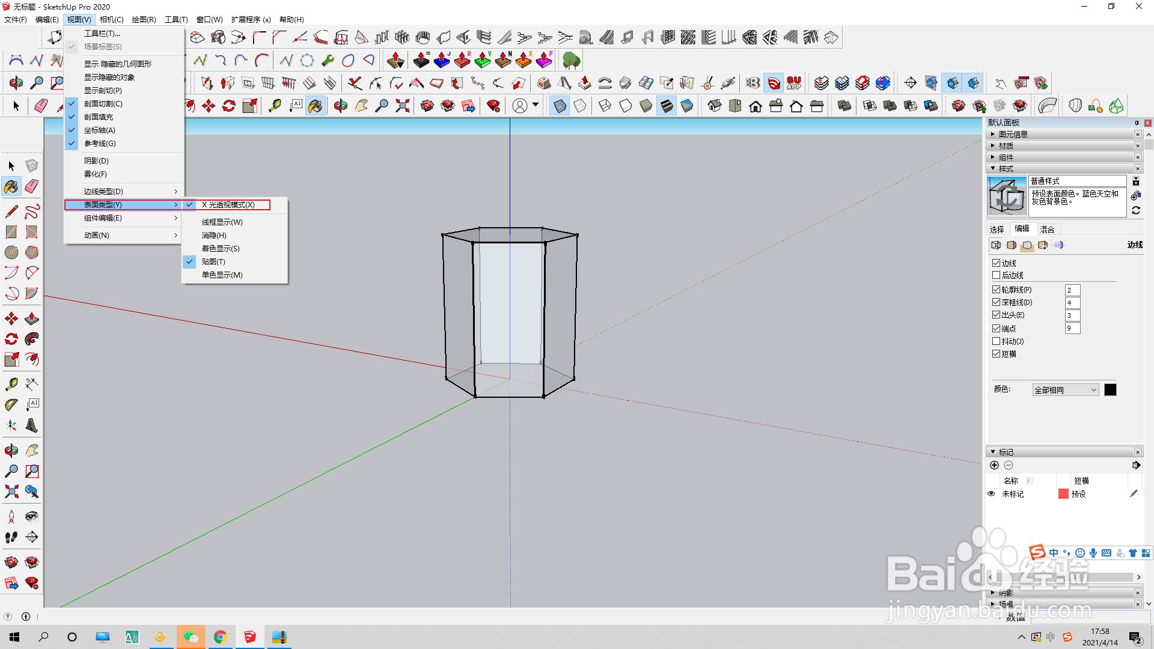Open WeChat from taskbar
Image resolution: width=1154 pixels, height=649 pixels.
191,637
